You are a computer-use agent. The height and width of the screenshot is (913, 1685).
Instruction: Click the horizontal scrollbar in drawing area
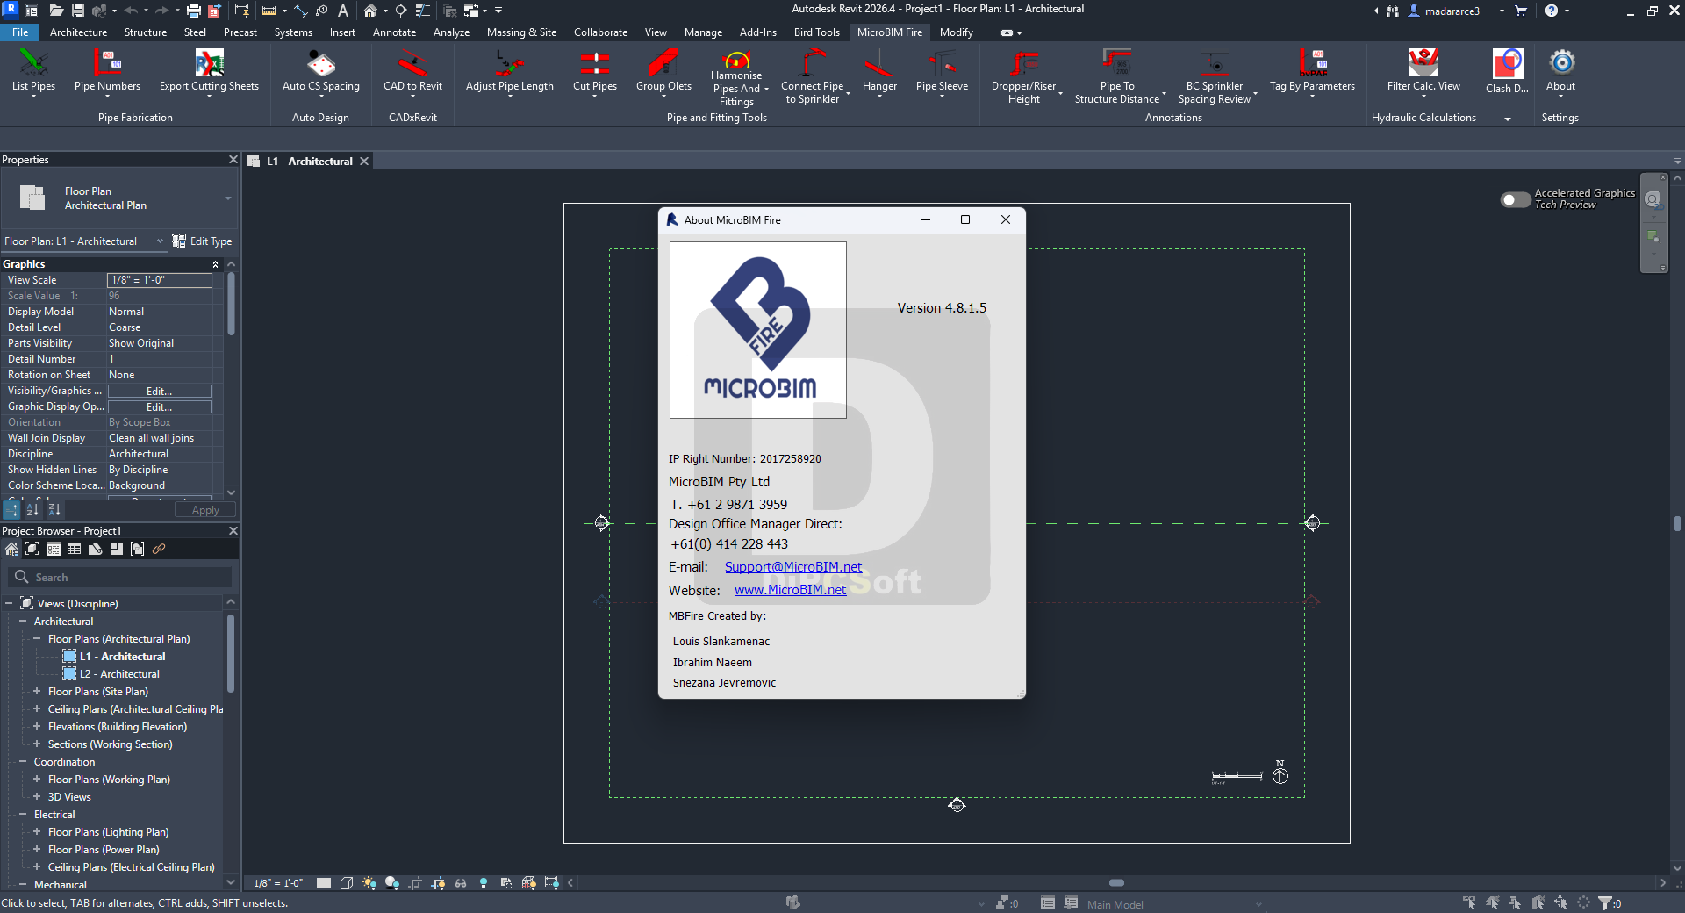[1116, 883]
